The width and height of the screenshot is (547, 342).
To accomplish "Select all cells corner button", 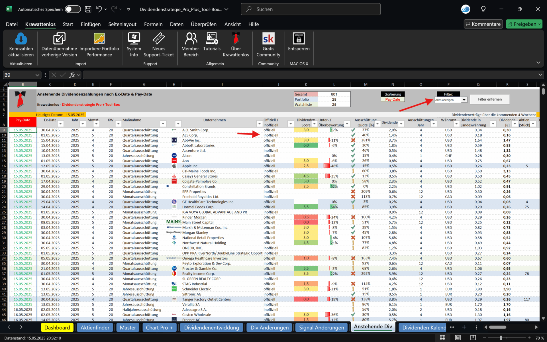I will click(x=5, y=85).
